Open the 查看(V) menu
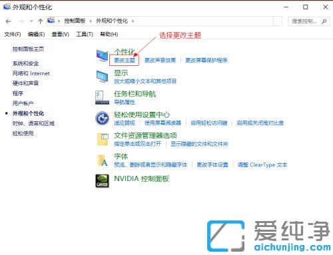Viewport: 333px width, 255px height. tap(61, 34)
